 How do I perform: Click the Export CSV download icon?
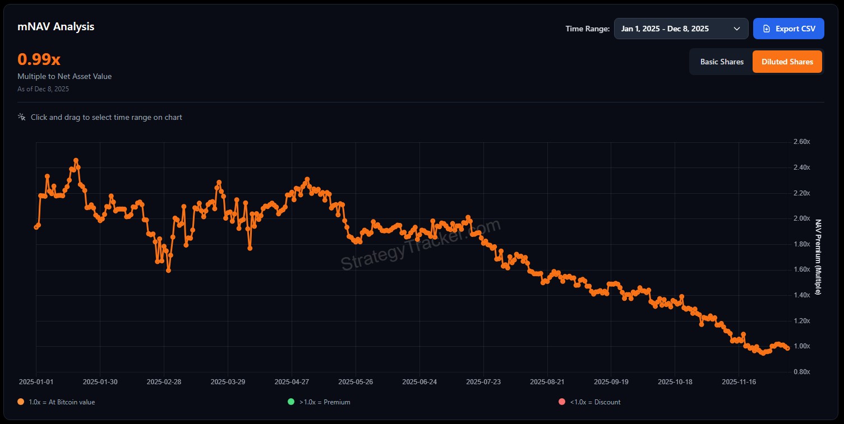pos(766,29)
